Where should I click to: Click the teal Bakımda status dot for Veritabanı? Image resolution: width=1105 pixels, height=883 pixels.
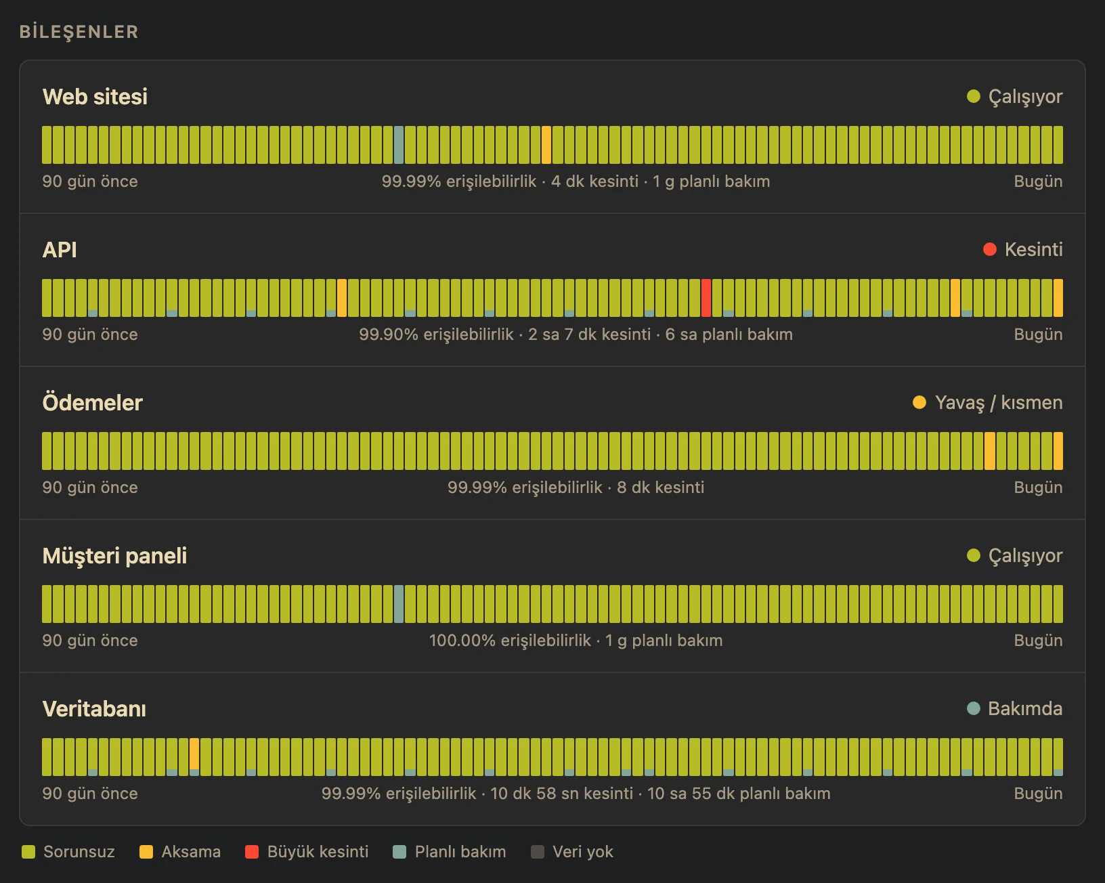click(974, 708)
